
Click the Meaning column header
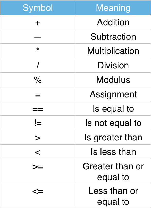pyautogui.click(x=113, y=7)
